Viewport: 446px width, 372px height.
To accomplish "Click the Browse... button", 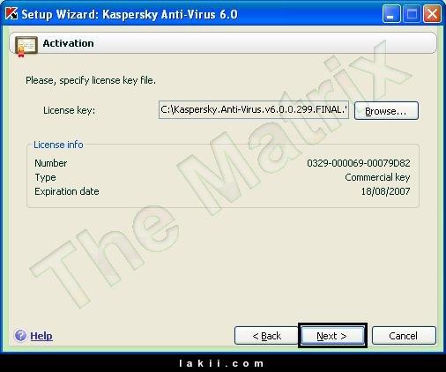I will click(386, 111).
